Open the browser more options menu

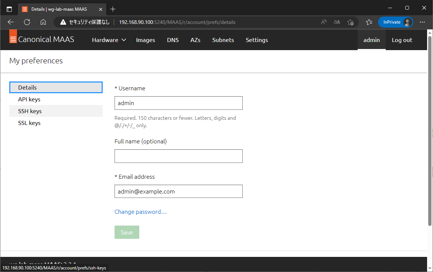click(422, 22)
